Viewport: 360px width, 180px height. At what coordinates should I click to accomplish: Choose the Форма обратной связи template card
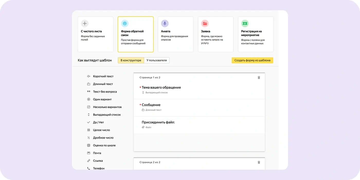136,34
